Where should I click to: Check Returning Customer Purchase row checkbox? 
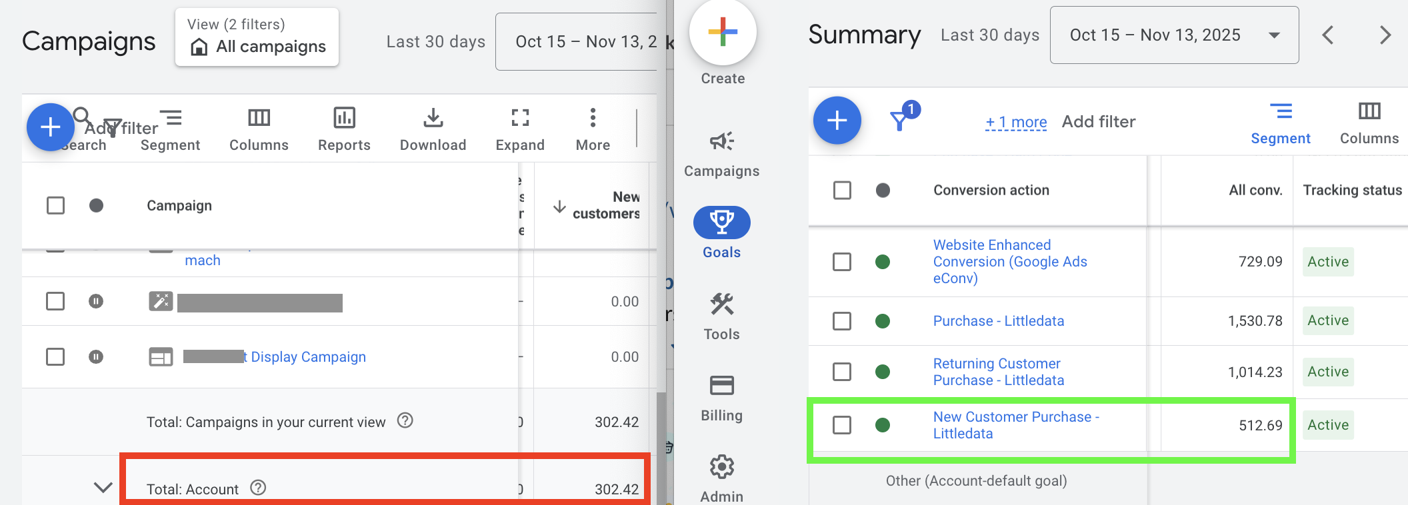842,372
